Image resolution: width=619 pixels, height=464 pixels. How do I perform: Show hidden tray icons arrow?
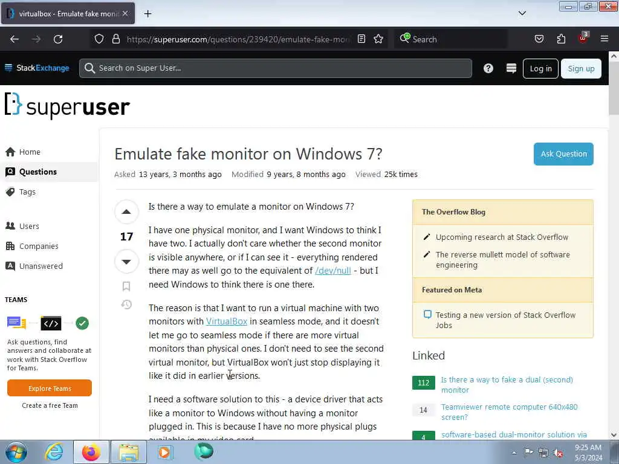click(x=514, y=453)
